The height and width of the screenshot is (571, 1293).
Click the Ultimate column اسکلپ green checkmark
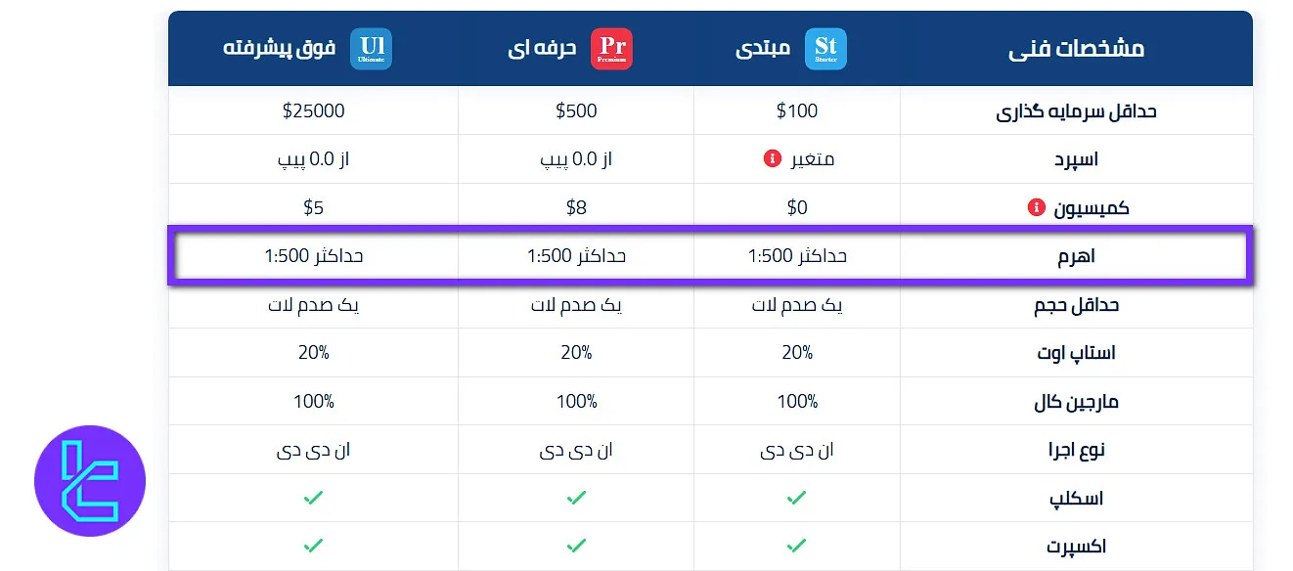point(313,498)
